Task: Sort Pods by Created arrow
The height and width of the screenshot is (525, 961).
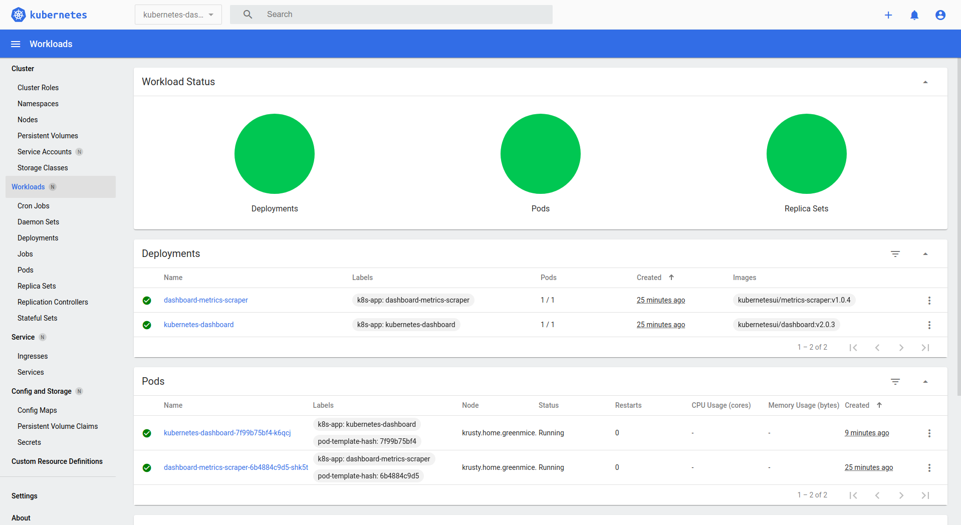Action: coord(879,405)
